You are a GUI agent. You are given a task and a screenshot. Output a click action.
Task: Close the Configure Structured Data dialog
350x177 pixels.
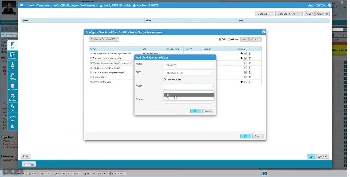(x=264, y=32)
